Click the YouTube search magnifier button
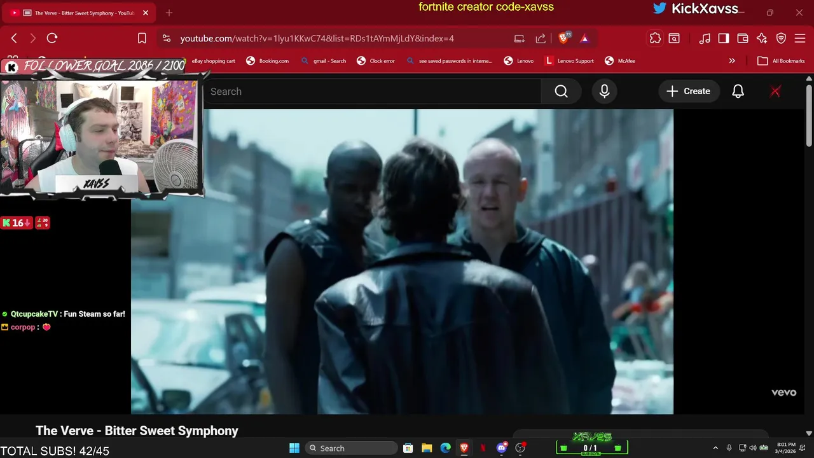The width and height of the screenshot is (814, 458). [561, 92]
